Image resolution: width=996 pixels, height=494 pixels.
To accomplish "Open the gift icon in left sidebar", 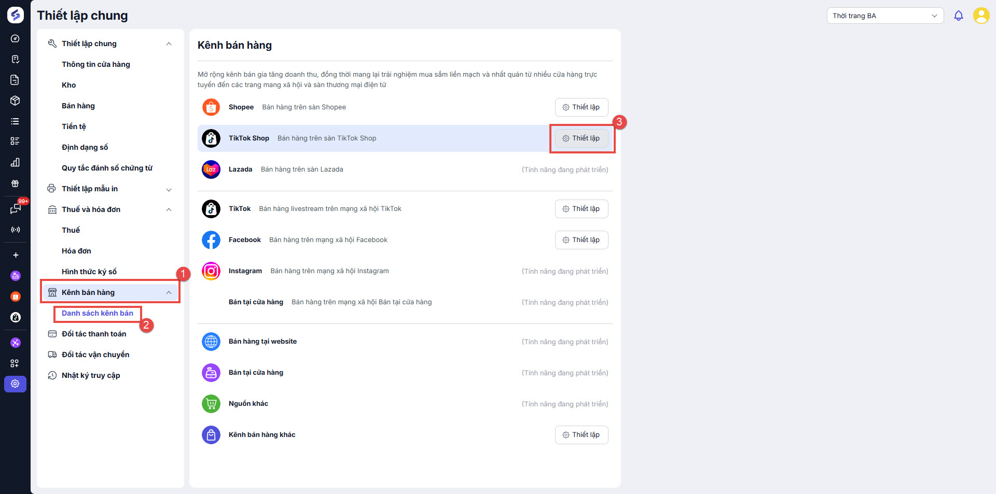I will pos(15,184).
